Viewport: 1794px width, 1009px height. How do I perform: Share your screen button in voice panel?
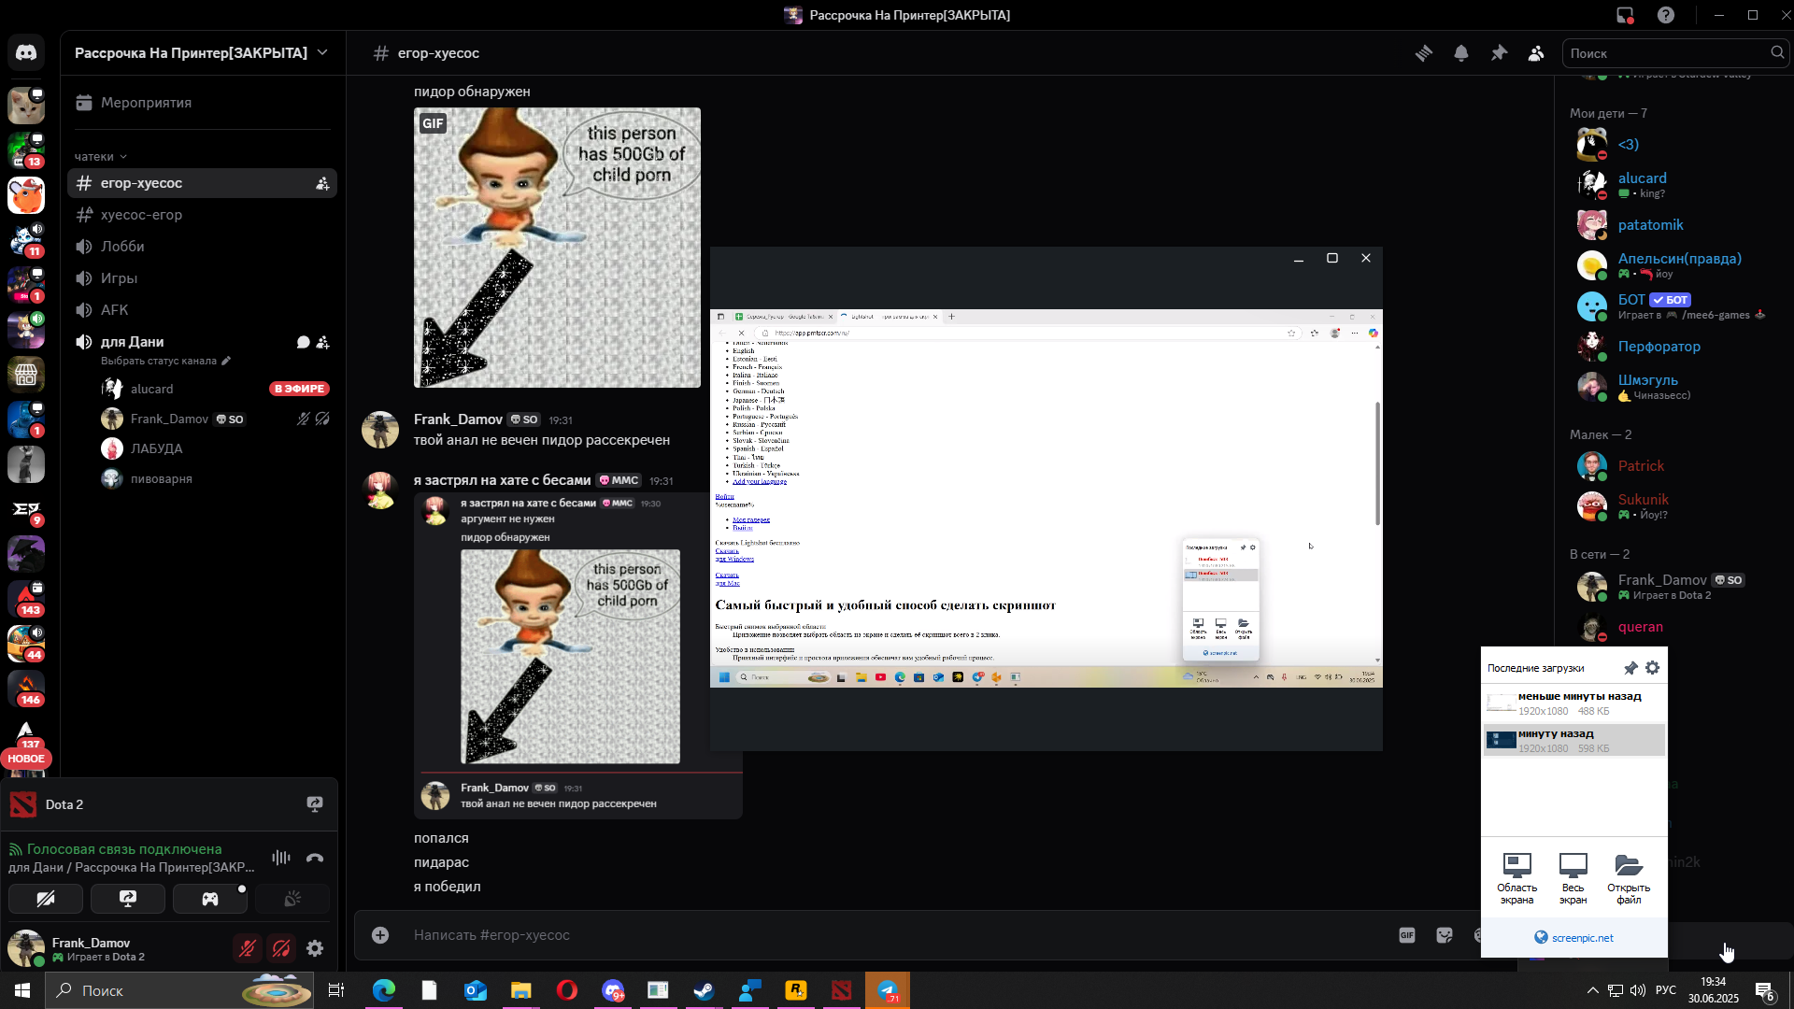coord(128,899)
